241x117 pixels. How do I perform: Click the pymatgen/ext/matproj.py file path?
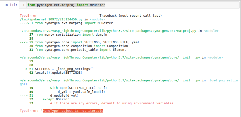(x=108, y=31)
